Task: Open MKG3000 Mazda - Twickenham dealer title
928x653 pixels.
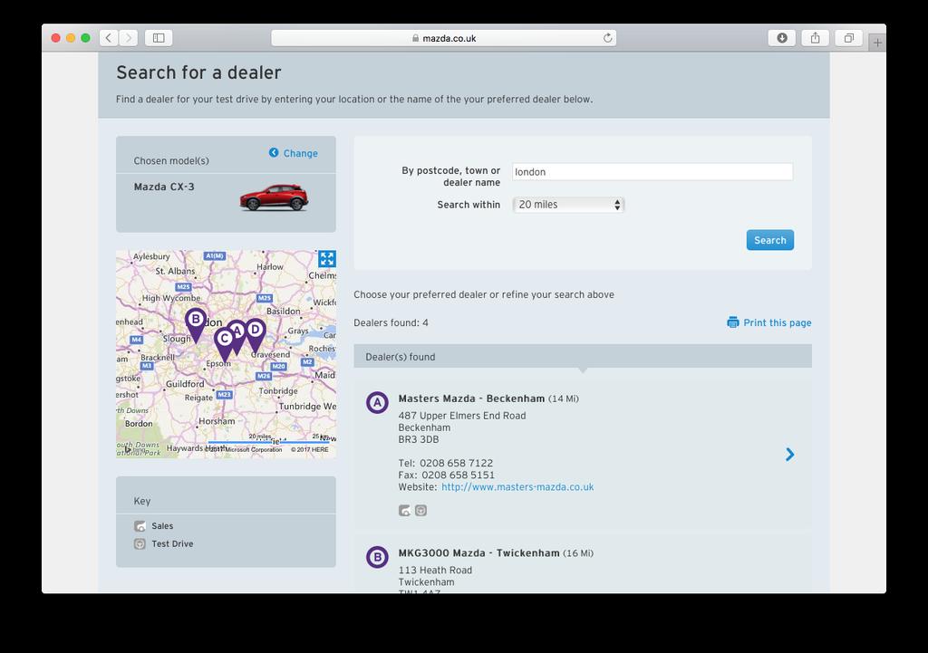Action: pyautogui.click(x=478, y=553)
